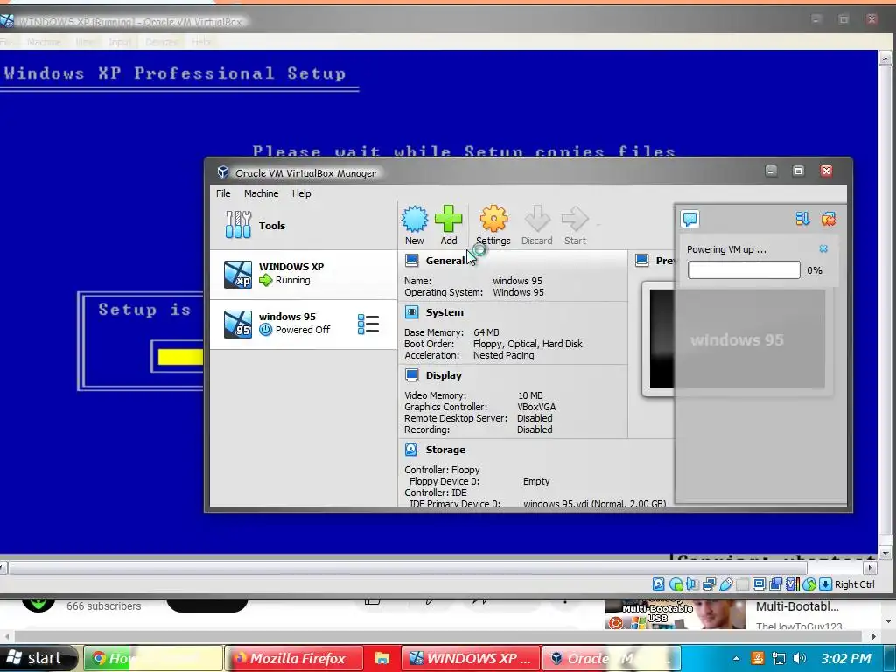Click the hard disk activity status icon
The height and width of the screenshot is (672, 896).
[x=658, y=584]
